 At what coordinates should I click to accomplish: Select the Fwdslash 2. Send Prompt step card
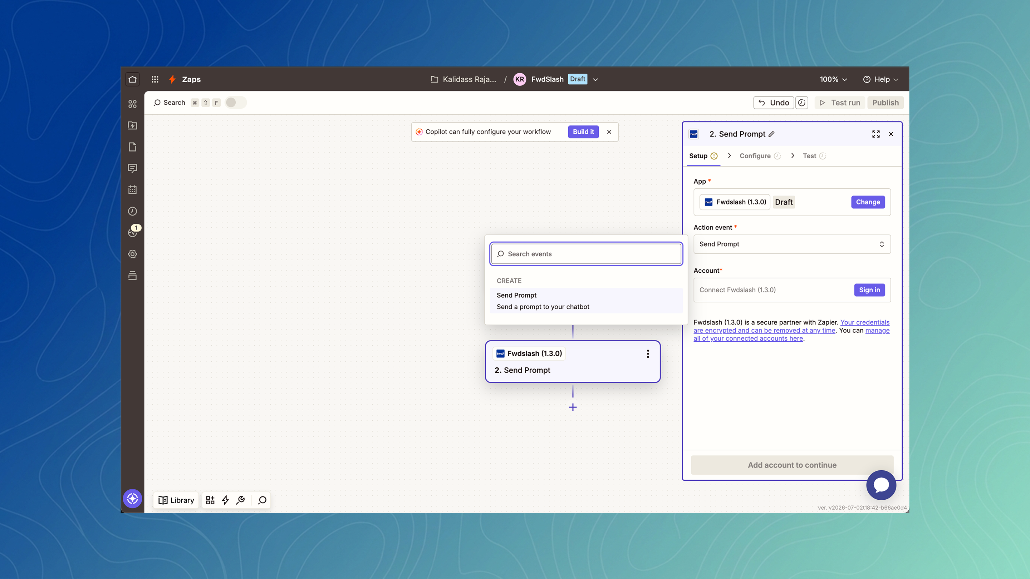coord(573,362)
